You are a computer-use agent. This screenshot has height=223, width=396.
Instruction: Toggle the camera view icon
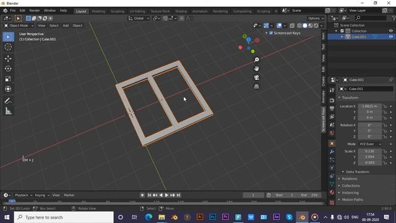coord(257,77)
